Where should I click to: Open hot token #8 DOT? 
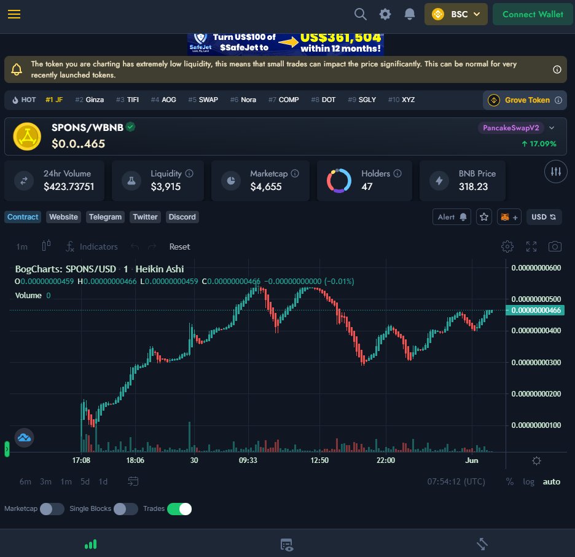pos(323,100)
